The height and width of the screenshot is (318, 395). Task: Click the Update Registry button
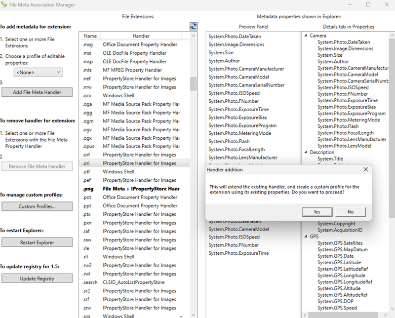[x=37, y=278]
